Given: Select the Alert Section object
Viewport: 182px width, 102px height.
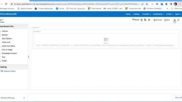Looking at the screenshot, I should coord(7,39).
